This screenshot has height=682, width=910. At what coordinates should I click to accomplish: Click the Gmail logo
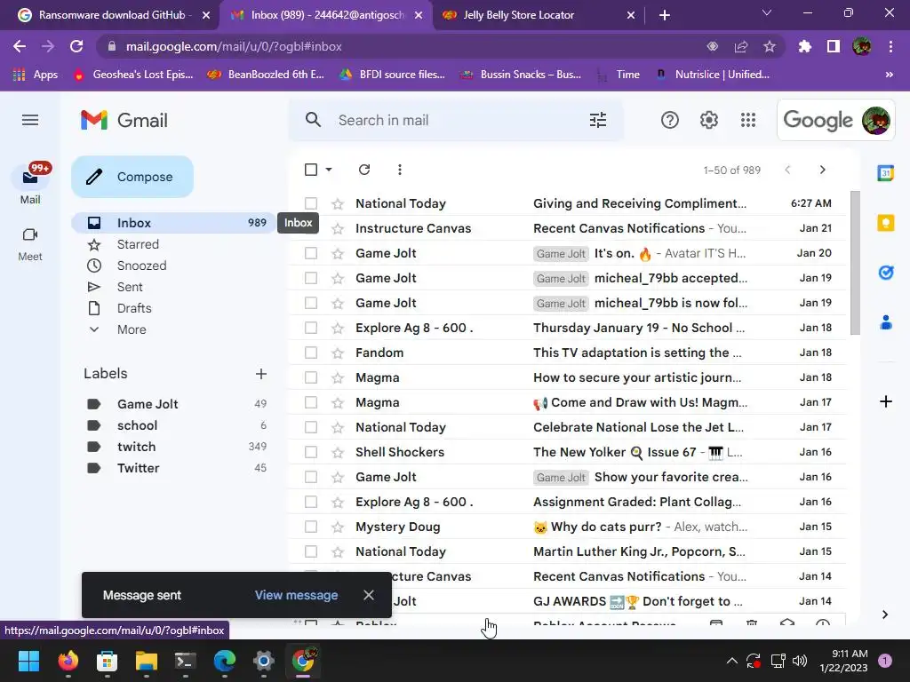click(124, 120)
